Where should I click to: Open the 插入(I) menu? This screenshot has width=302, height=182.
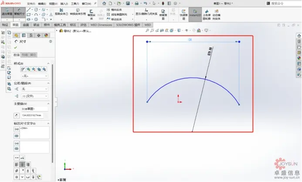tap(64, 3)
